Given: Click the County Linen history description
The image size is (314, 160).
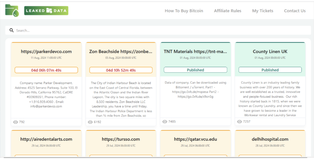Looking at the screenshot, I should tap(270, 99).
